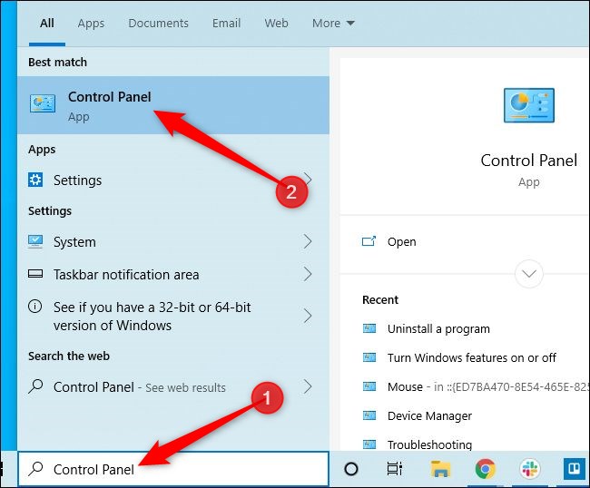Open Cortana from the taskbar circle
This screenshot has width=590, height=488.
tap(351, 469)
